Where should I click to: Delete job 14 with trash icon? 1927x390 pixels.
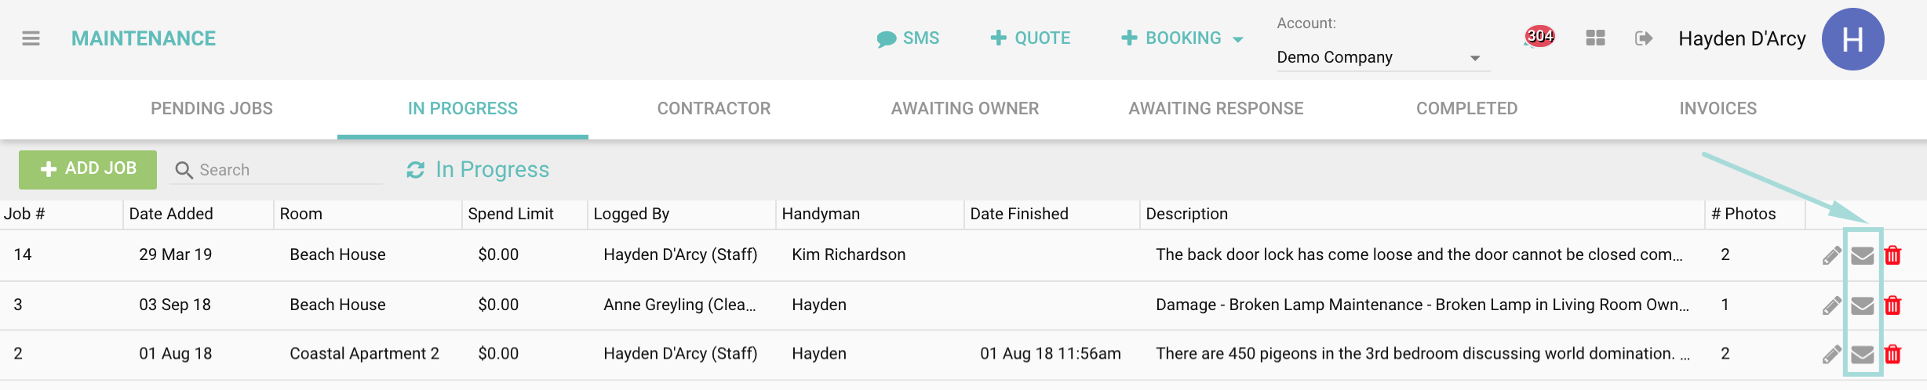point(1892,255)
